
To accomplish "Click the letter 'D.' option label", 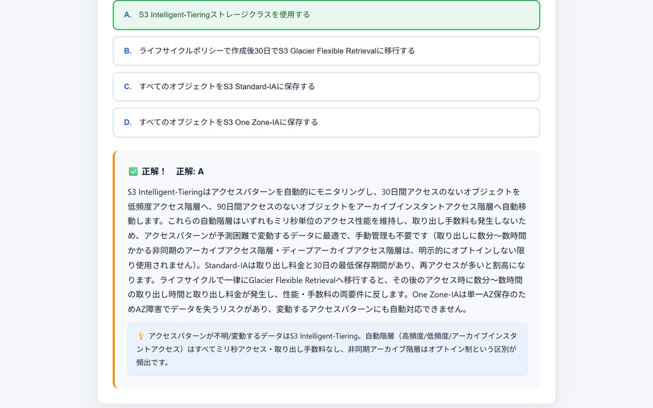I will 128,122.
